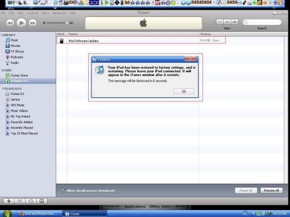Open the Windows Start button
Viewport: 290px width, 217px height.
pyautogui.click(x=7, y=213)
